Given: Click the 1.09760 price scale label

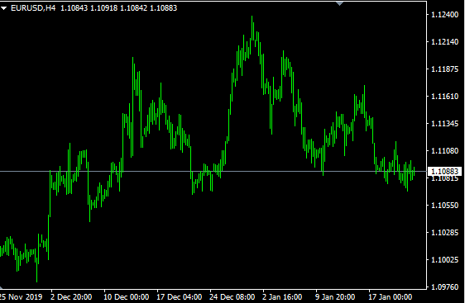Looking at the screenshot, I should 444,286.
